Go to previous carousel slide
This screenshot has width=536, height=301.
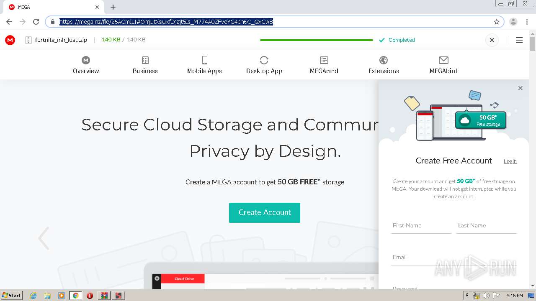(x=44, y=238)
